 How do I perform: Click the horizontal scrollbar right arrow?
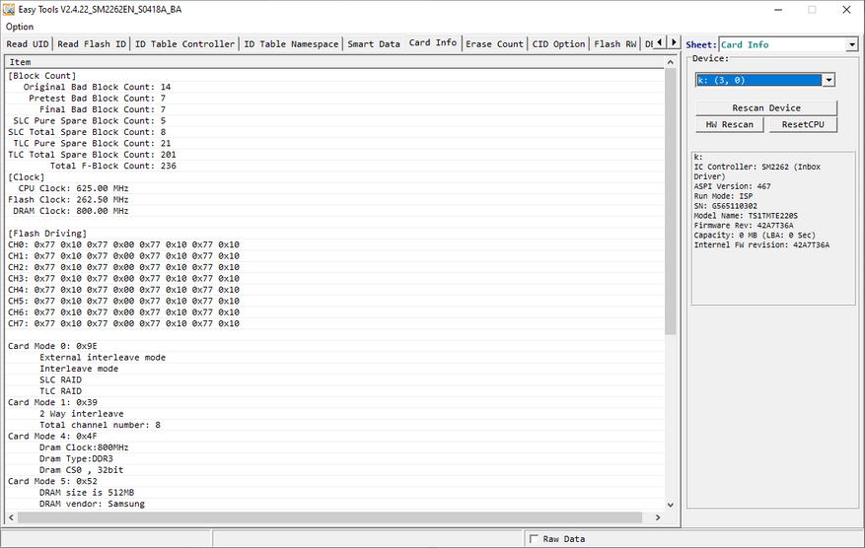click(x=659, y=518)
